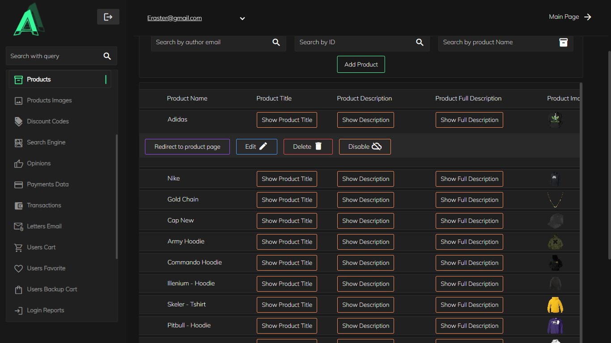Image resolution: width=611 pixels, height=343 pixels.
Task: Click the Main Page arrow icon
Action: 588,17
